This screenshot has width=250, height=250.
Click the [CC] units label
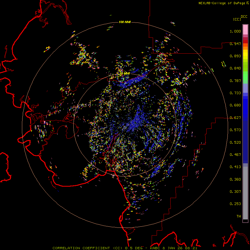[x=237, y=19]
